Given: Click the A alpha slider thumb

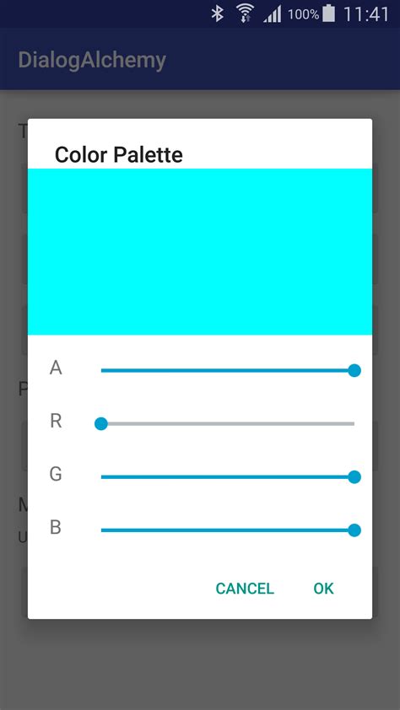Looking at the screenshot, I should (x=354, y=370).
